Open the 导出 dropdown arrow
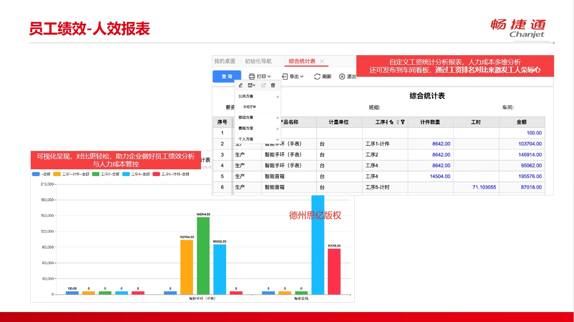The height and width of the screenshot is (322, 574). 302,76
